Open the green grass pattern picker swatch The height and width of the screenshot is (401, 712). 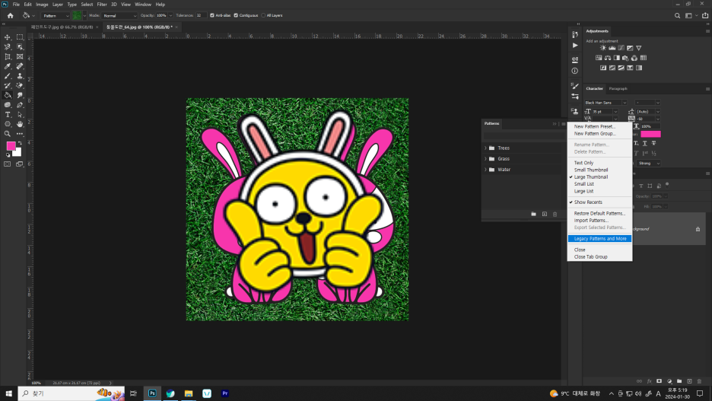tap(77, 15)
